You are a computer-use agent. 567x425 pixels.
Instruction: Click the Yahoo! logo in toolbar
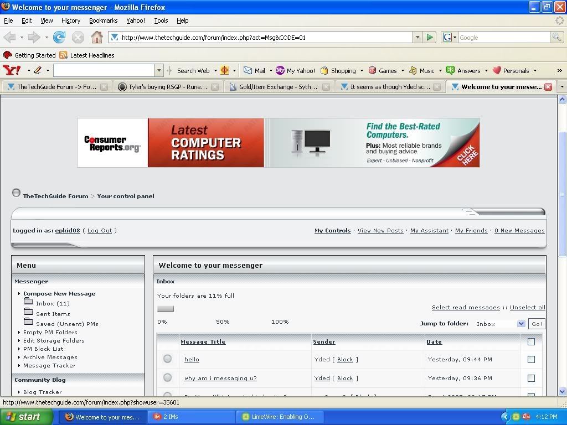[12, 70]
